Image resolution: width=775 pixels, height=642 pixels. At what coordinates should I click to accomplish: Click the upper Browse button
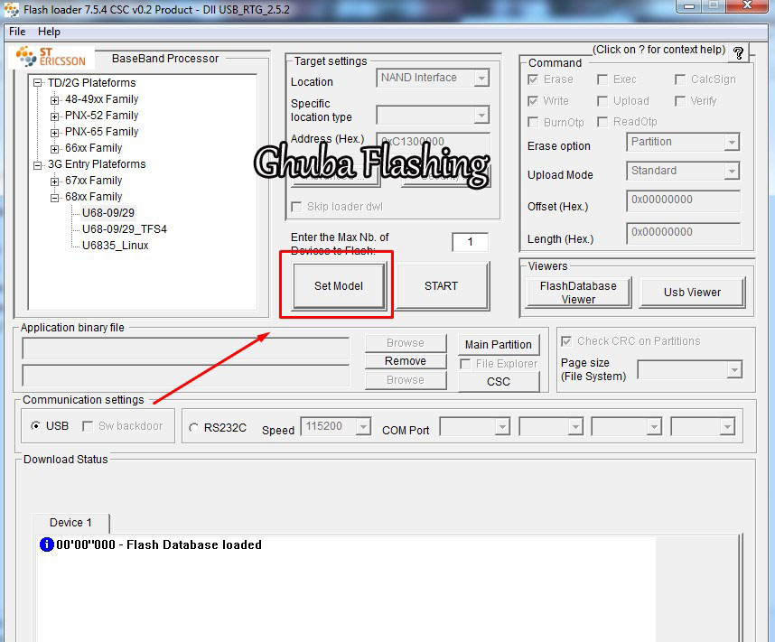point(406,343)
